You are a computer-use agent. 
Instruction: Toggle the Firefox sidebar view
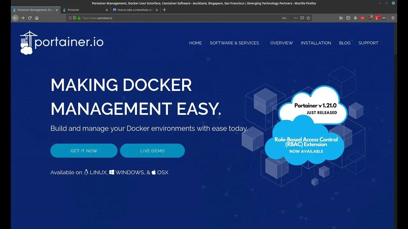tap(348, 18)
